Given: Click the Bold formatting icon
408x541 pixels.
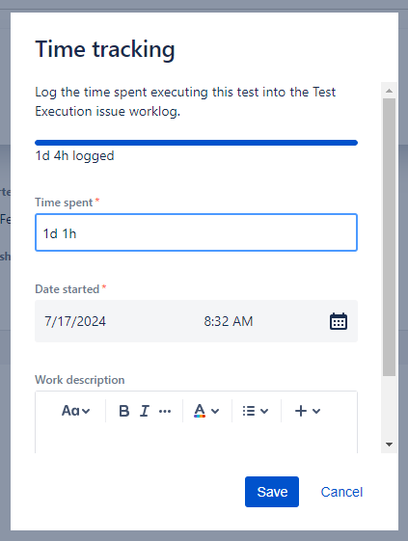Looking at the screenshot, I should coord(123,411).
